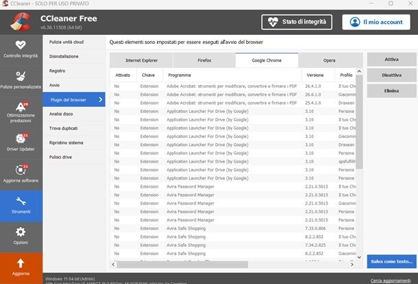
Task: Select Strumenti wrench icon
Action: (x=21, y=201)
